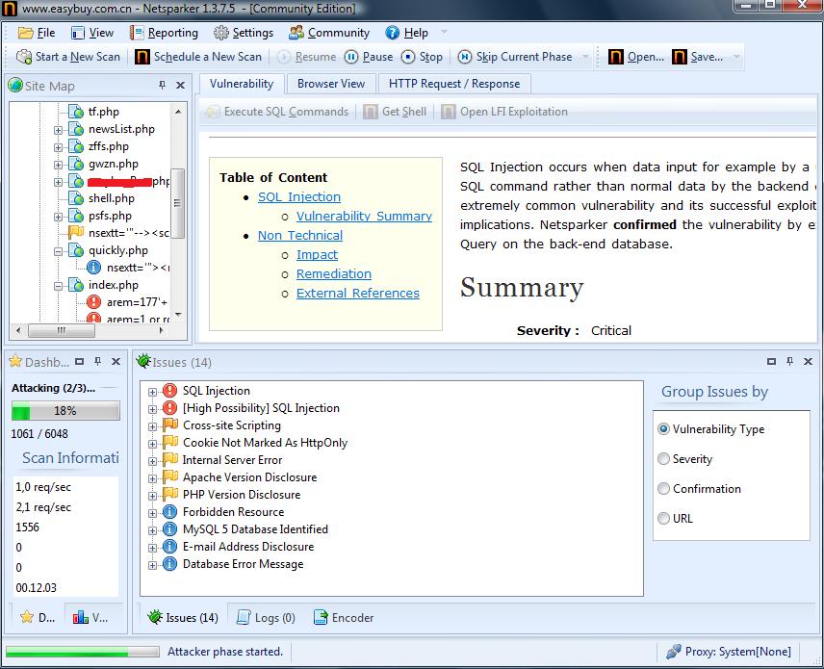
Task: Follow the External References link
Action: coord(358,294)
